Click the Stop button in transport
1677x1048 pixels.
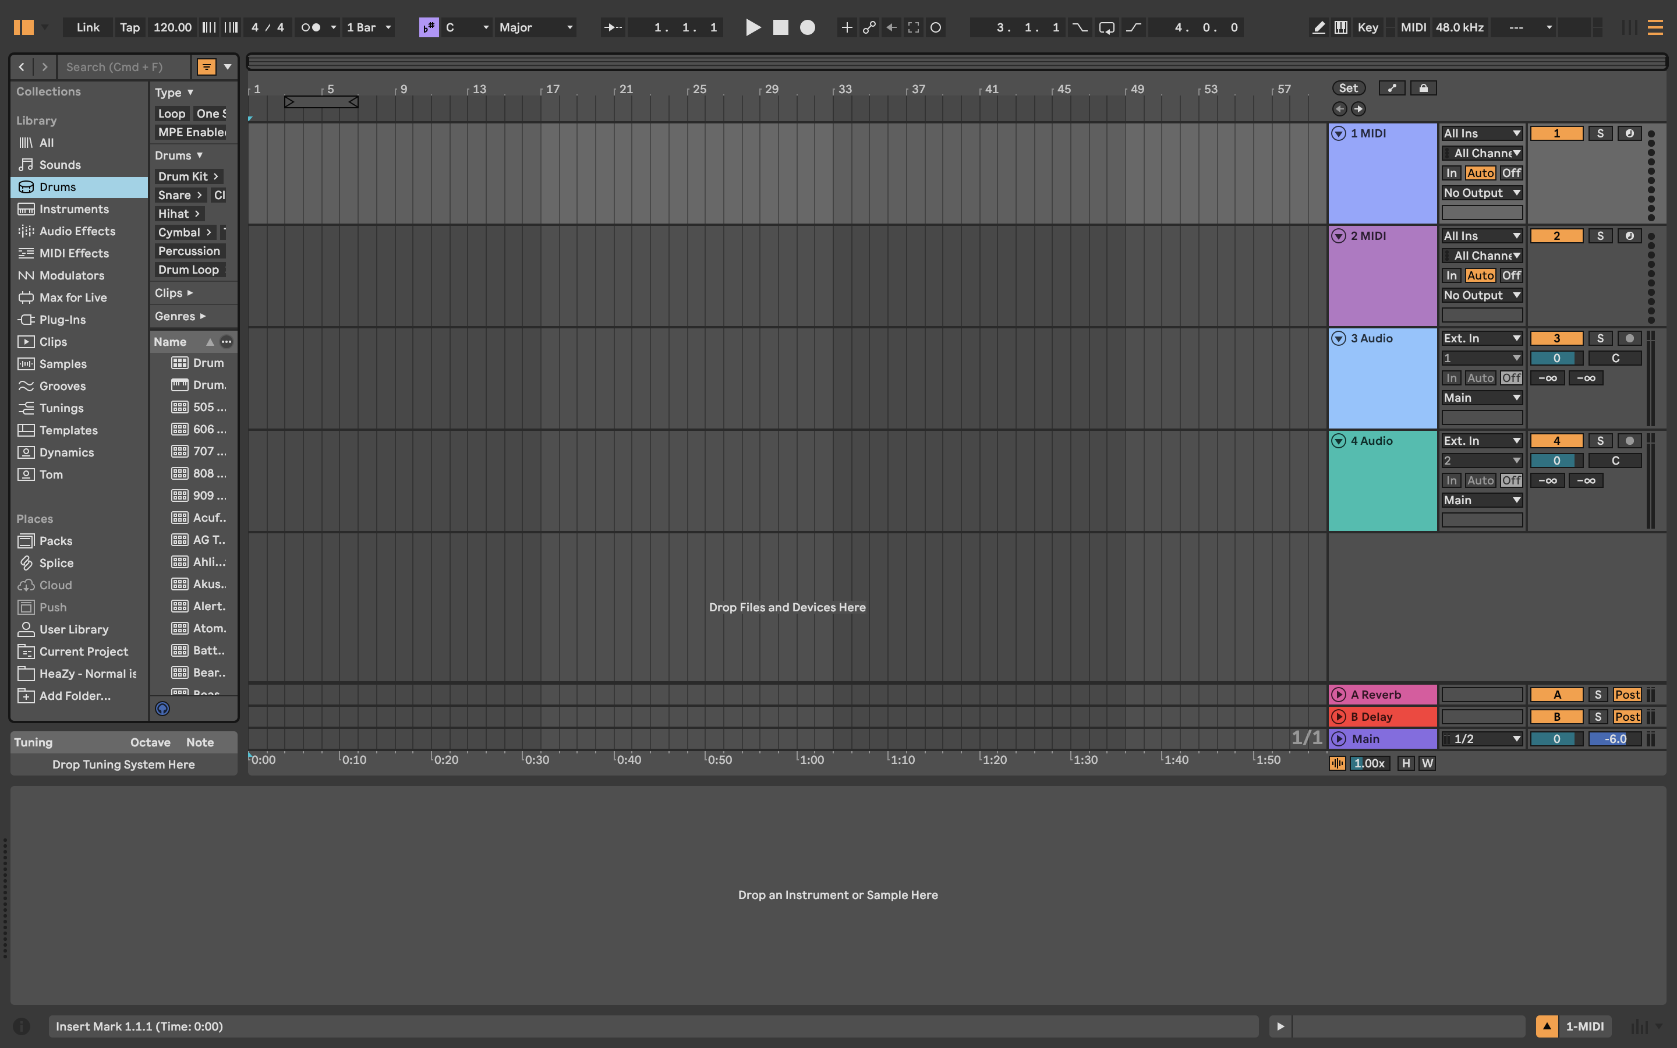[780, 27]
